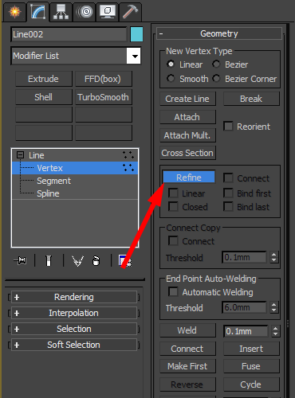Viewport: 295px width, 398px height.
Task: Click Connect Copy Threshold 0.1mm field
Action: pos(244,257)
